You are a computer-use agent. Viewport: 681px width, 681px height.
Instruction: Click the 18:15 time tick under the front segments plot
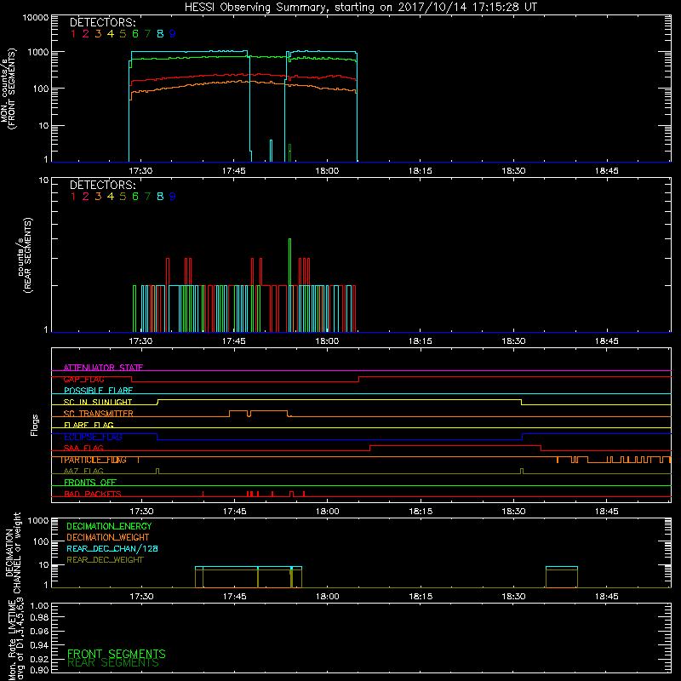(x=420, y=171)
